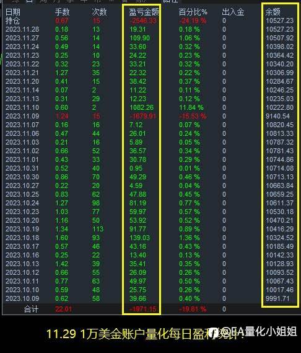
Task: Click the profit value 91.77
Action: (137, 229)
